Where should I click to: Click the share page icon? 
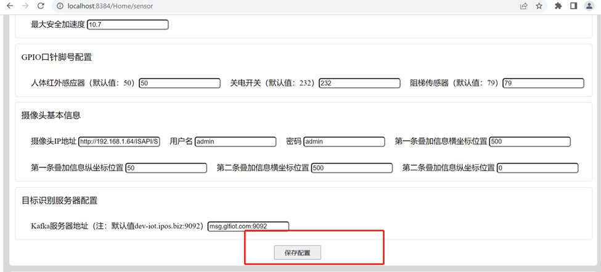(x=523, y=6)
